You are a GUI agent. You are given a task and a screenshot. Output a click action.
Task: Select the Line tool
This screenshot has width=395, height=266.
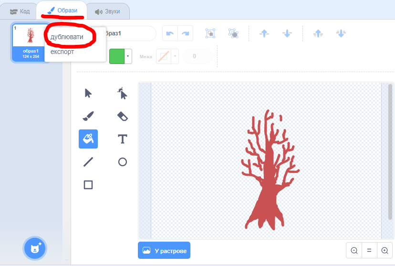coord(88,162)
